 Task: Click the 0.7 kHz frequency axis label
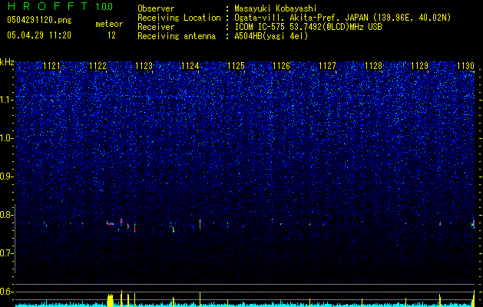pyautogui.click(x=7, y=253)
